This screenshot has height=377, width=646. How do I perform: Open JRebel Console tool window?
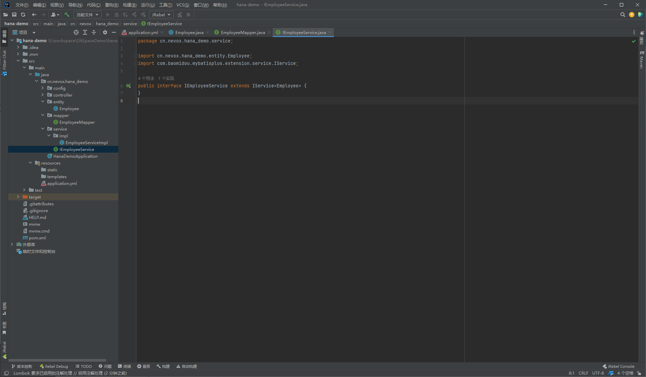(618, 366)
